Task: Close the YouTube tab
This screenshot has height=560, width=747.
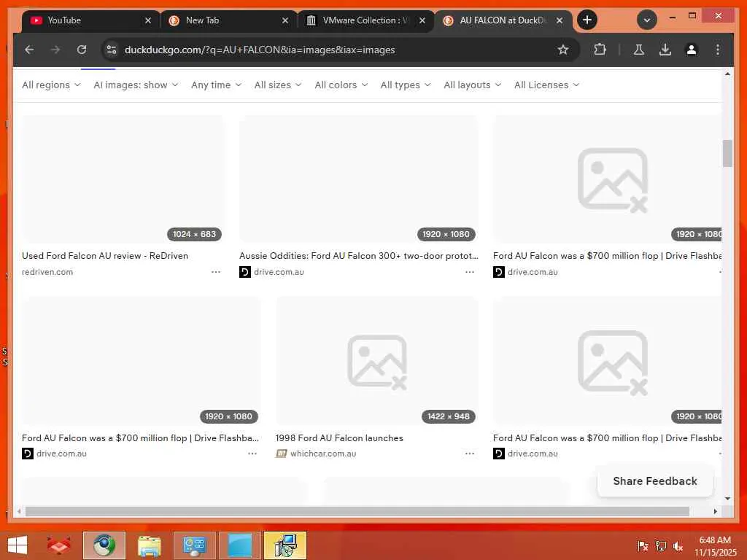Action: [x=147, y=20]
